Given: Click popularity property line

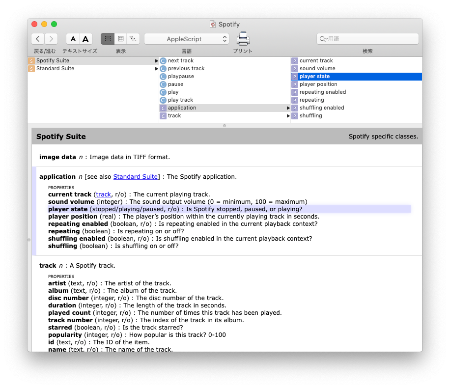Looking at the screenshot, I should click(x=137, y=335).
